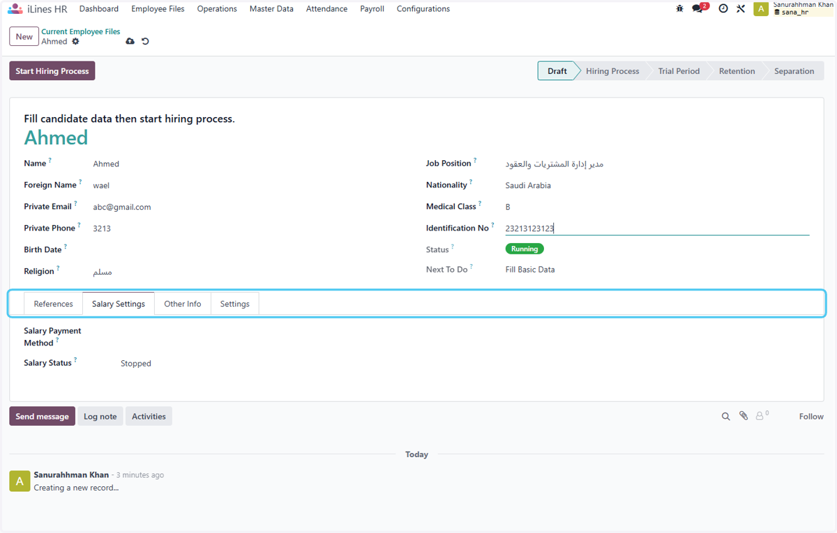This screenshot has width=837, height=533.
Task: Click the paperclip attachments icon
Action: point(744,416)
